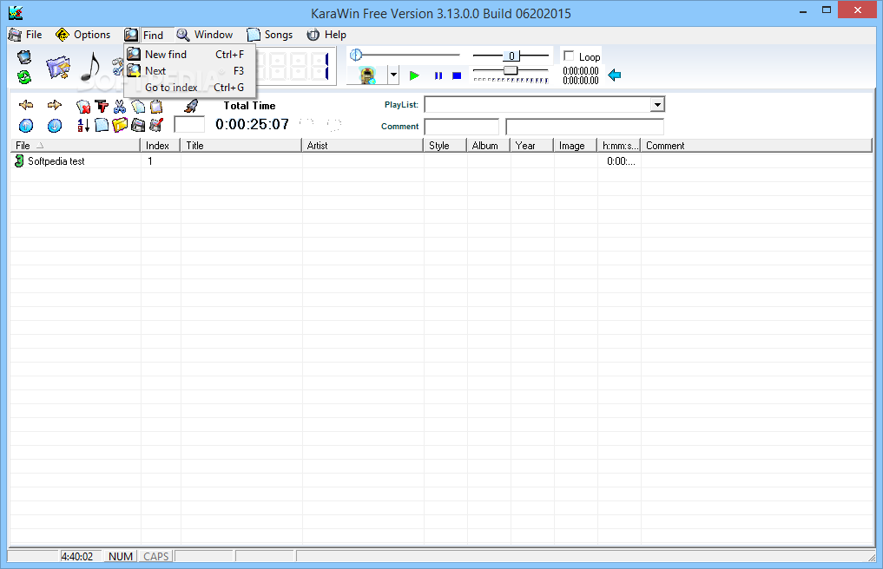Open the Window menu
Screen dimensions: 883x569
(x=205, y=35)
